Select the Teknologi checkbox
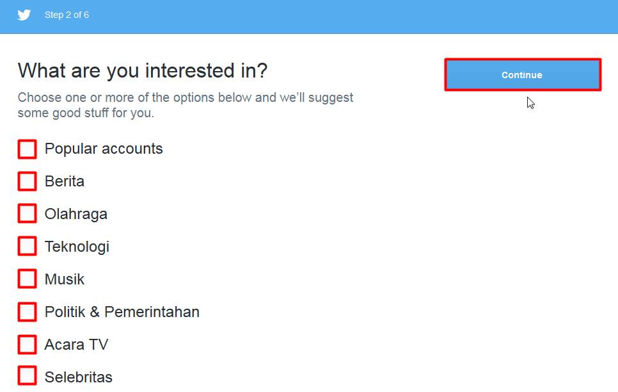618x392 pixels. (27, 247)
